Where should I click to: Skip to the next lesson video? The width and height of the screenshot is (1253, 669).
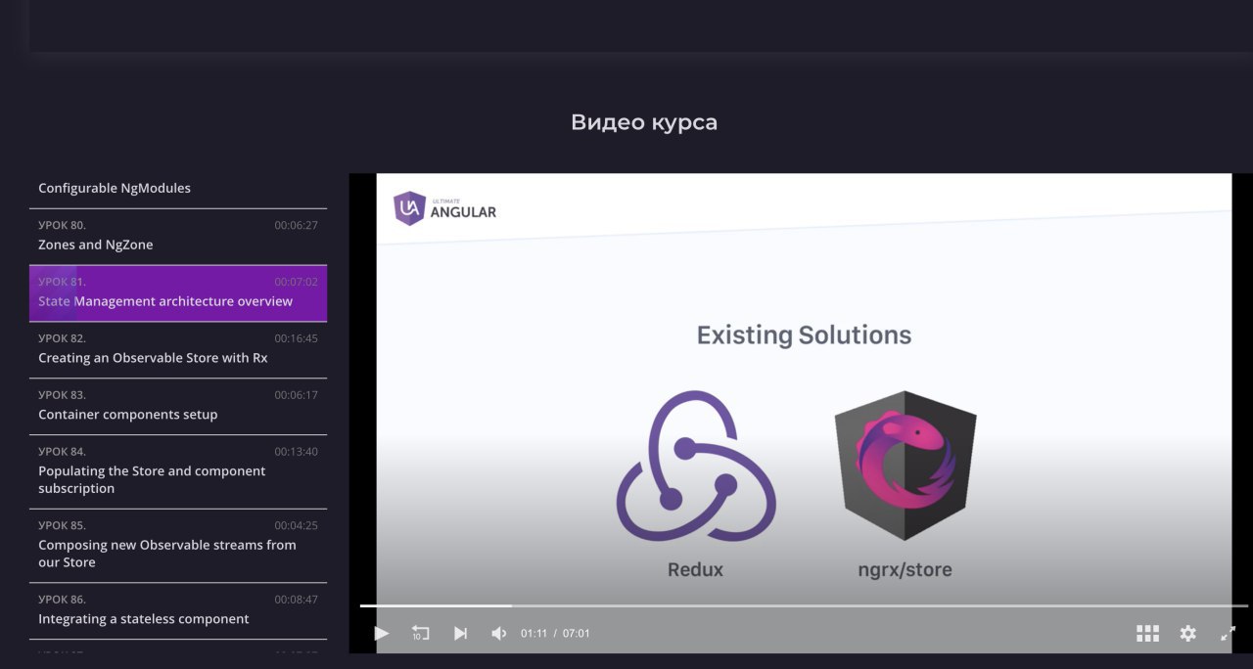point(460,634)
